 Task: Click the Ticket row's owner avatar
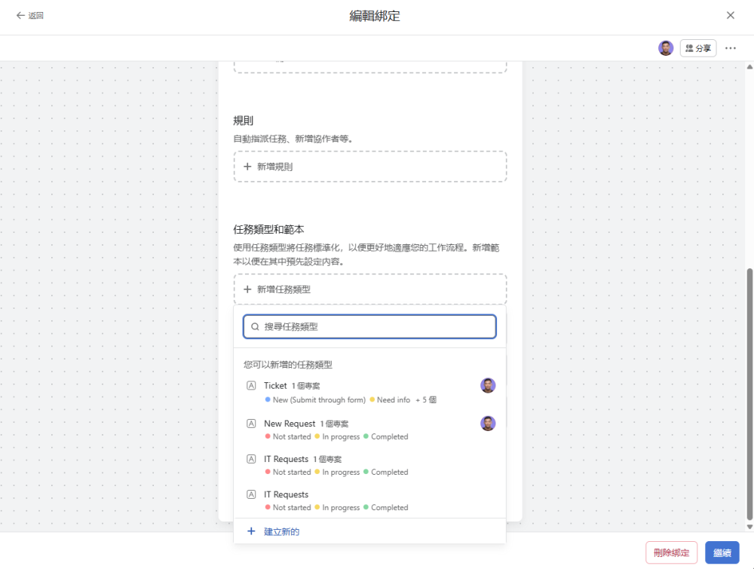pos(488,386)
